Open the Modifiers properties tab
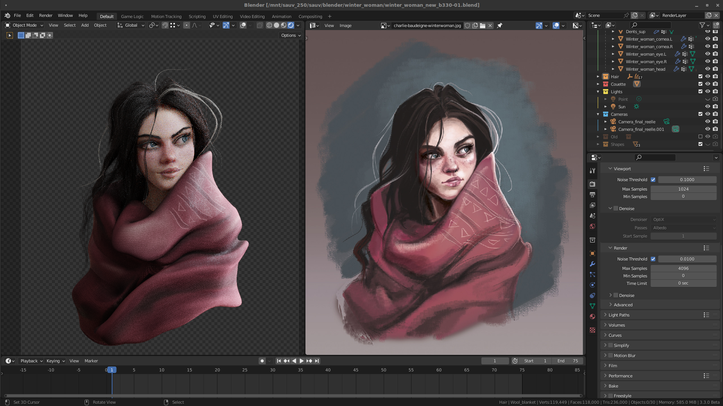The width and height of the screenshot is (723, 406). point(592,264)
